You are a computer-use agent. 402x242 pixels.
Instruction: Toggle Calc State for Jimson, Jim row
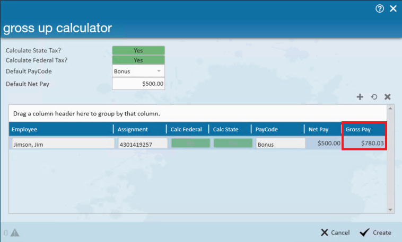(x=233, y=143)
